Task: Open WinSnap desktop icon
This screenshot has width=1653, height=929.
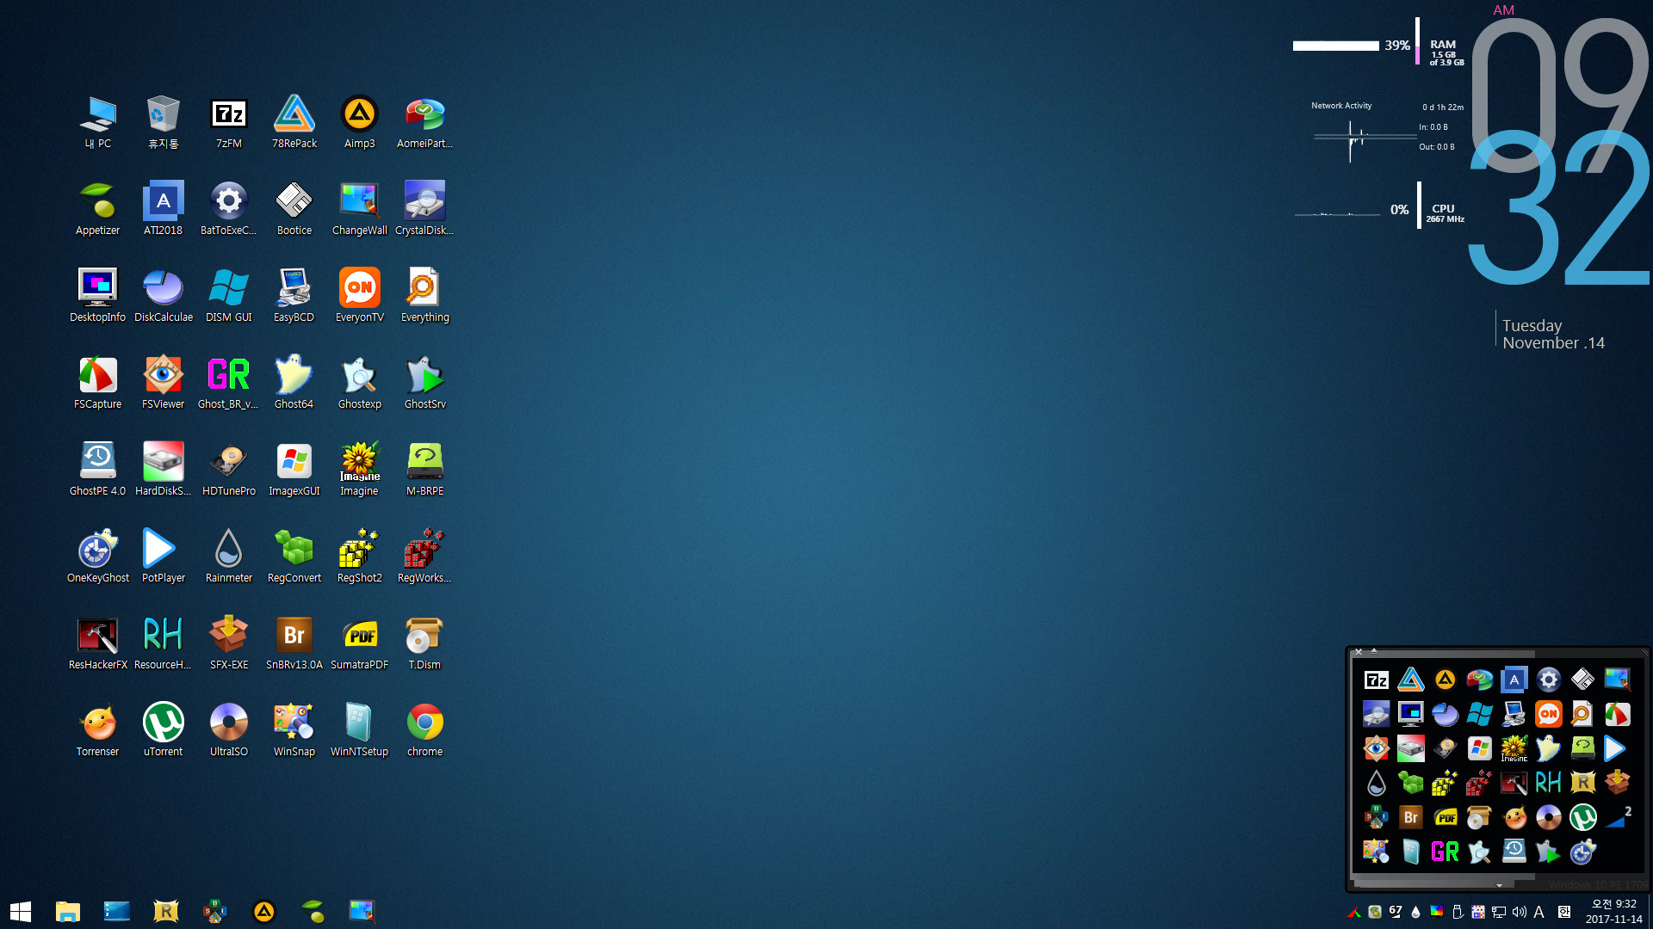Action: [x=294, y=730]
